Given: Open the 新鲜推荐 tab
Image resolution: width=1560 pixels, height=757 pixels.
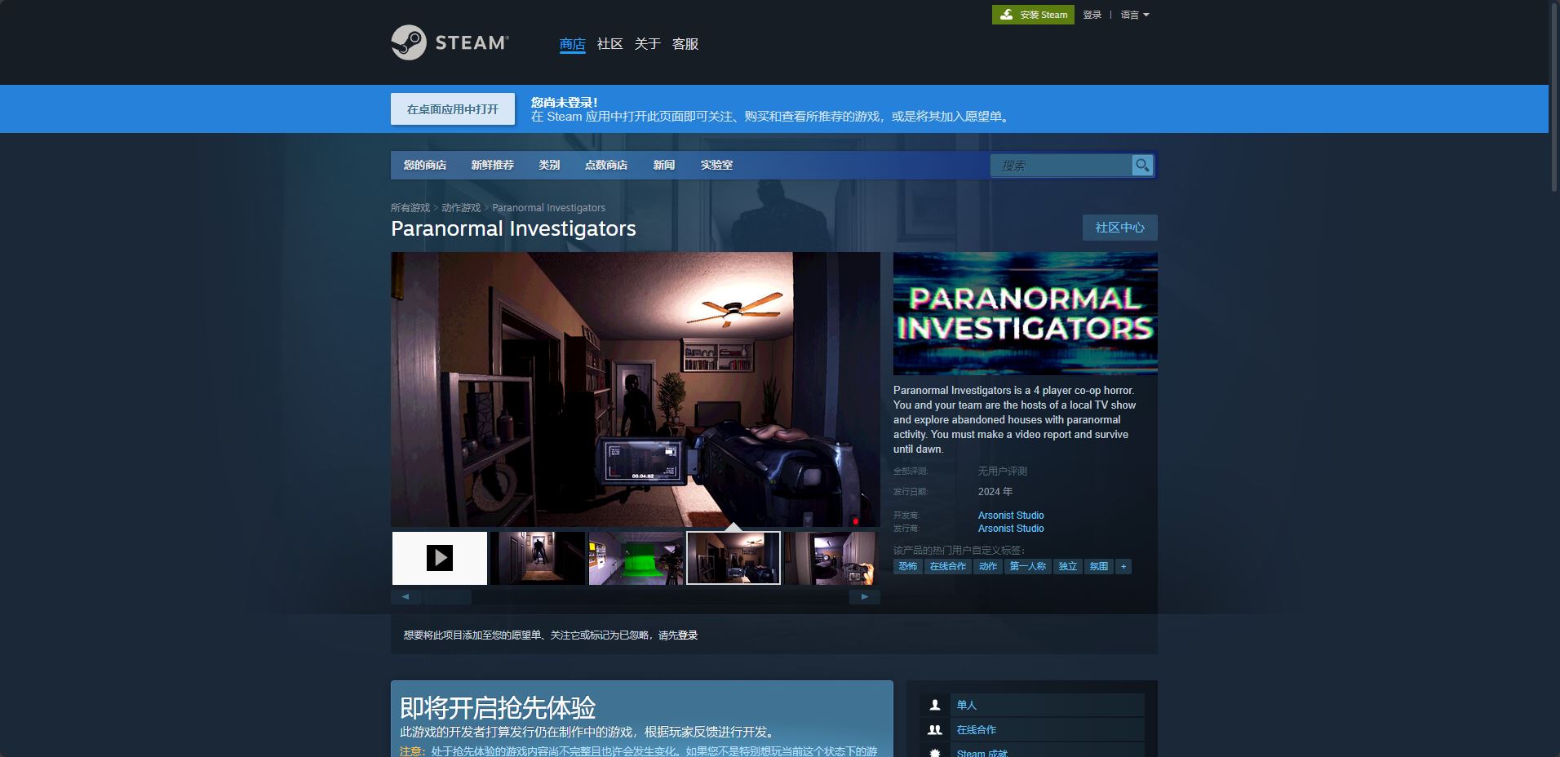Looking at the screenshot, I should 493,165.
